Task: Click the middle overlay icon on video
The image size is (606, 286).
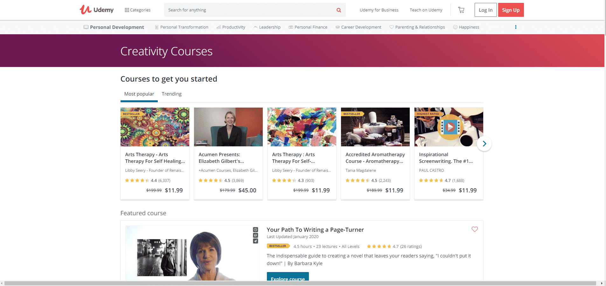Action: point(255,235)
